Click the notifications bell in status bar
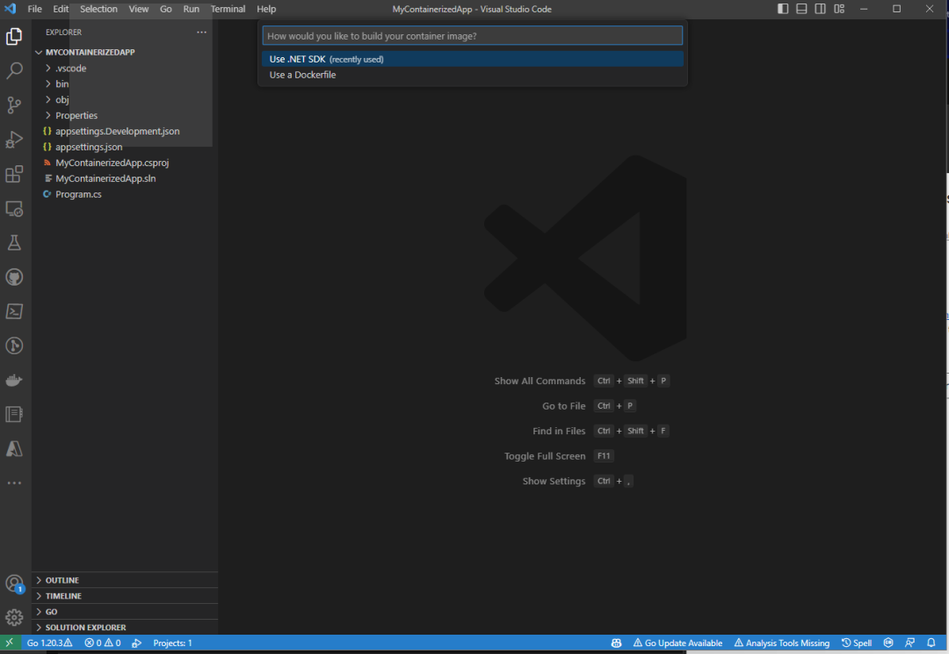949x654 pixels. 931,643
